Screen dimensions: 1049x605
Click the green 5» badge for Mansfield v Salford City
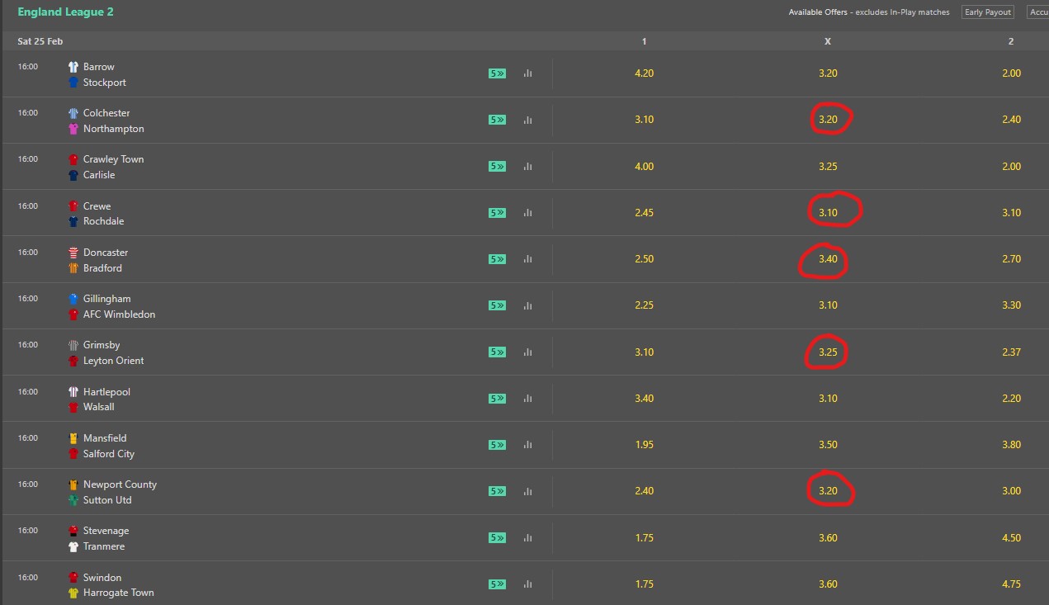497,445
